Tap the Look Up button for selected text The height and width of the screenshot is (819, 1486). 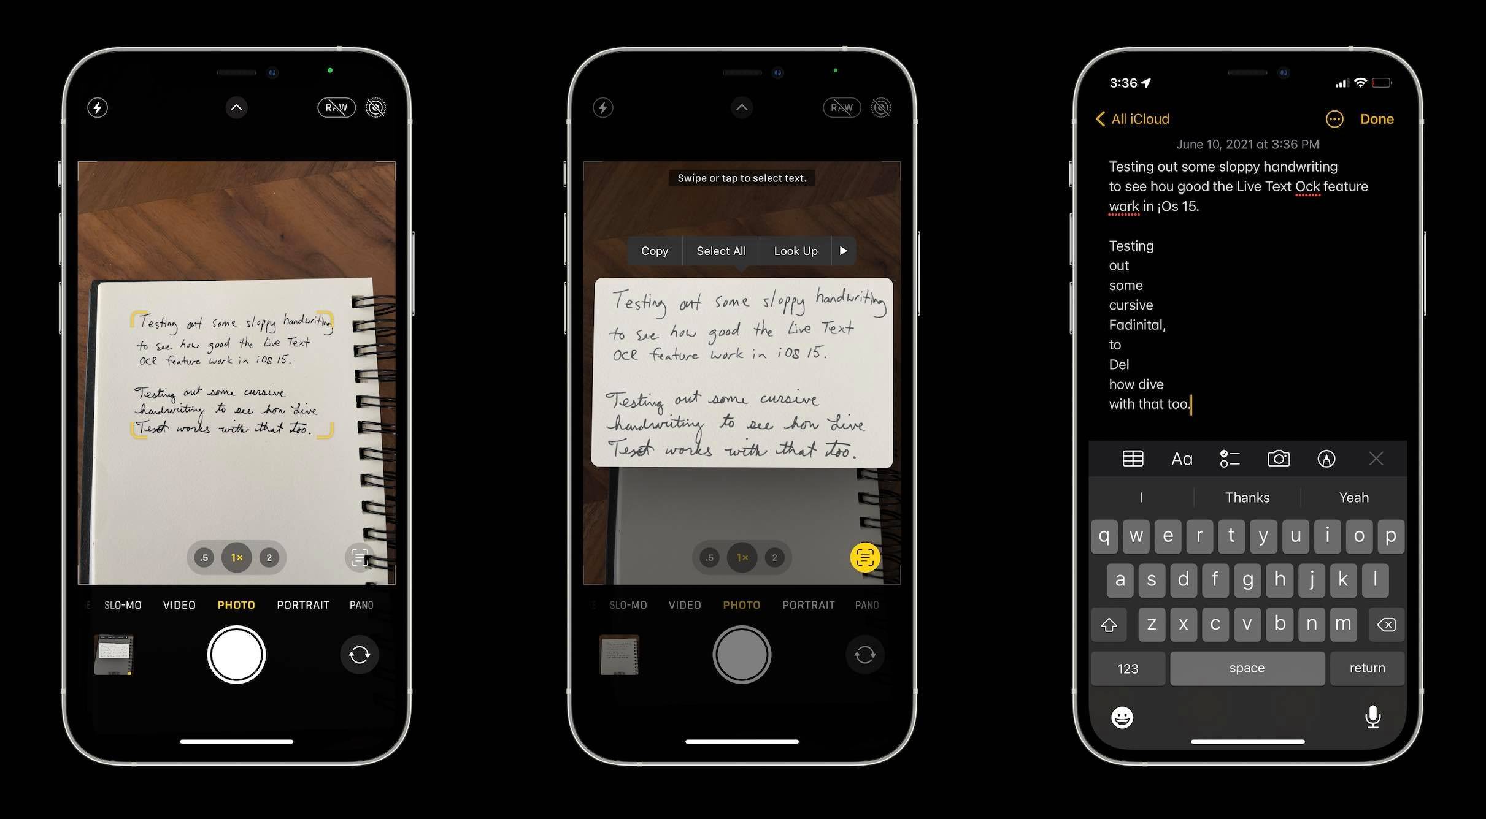(796, 250)
